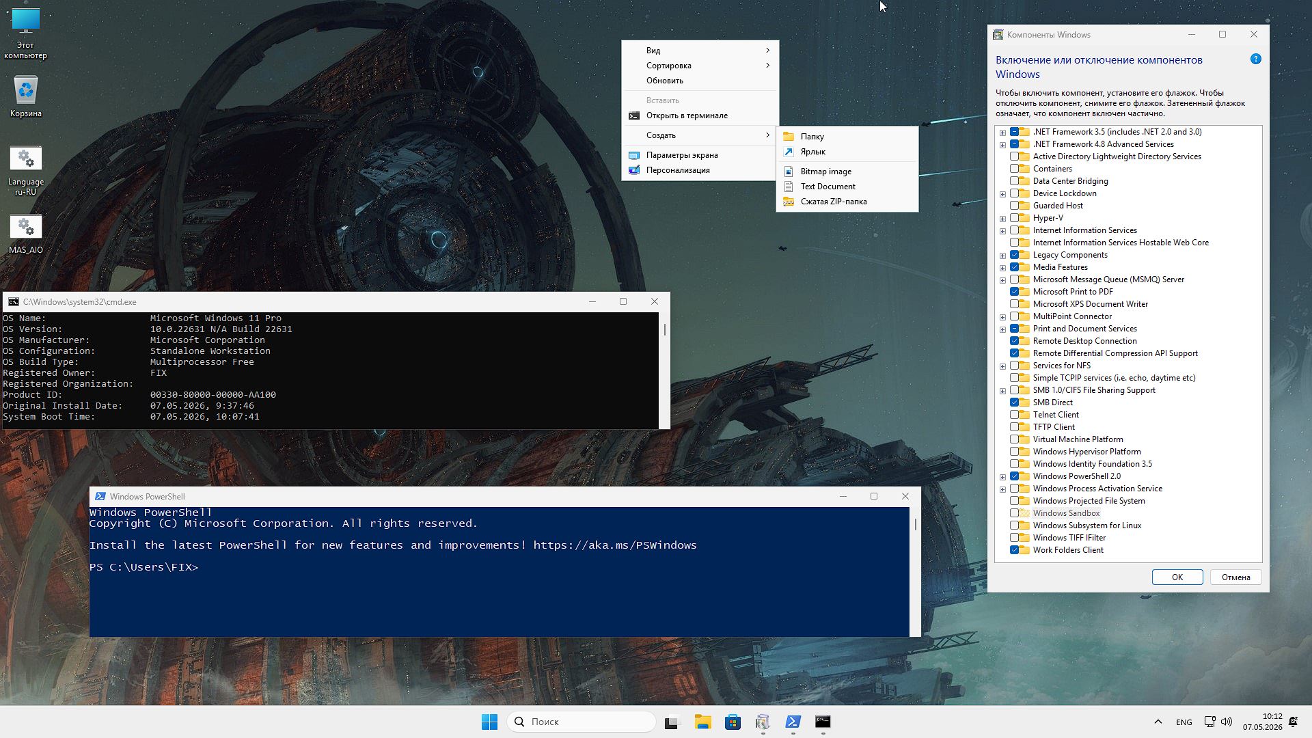Open the 'Этот компьютер' desktop icon
1312x738 pixels.
[25, 34]
